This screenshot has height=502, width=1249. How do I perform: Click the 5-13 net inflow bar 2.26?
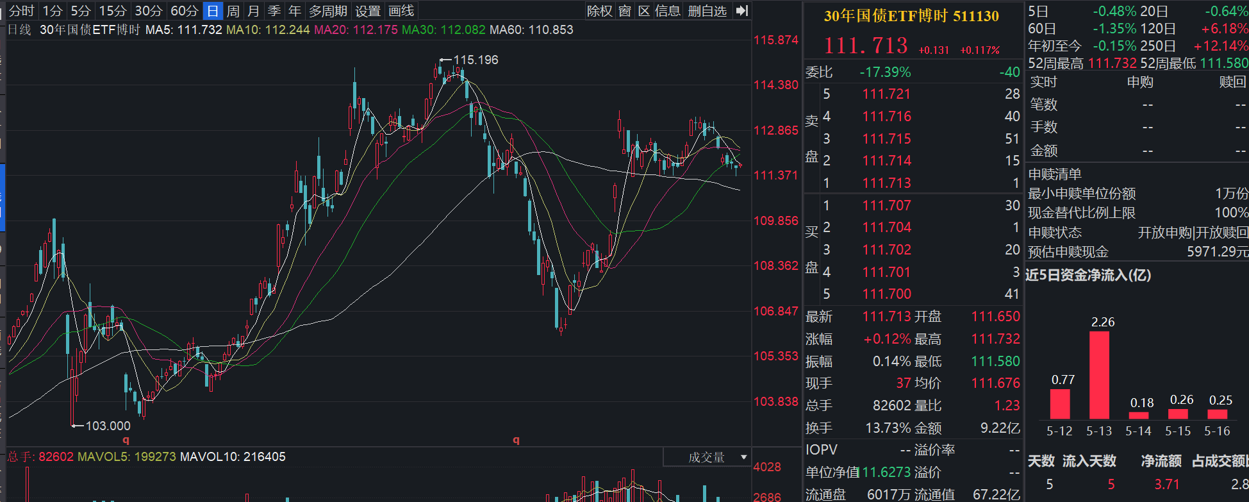click(1099, 375)
